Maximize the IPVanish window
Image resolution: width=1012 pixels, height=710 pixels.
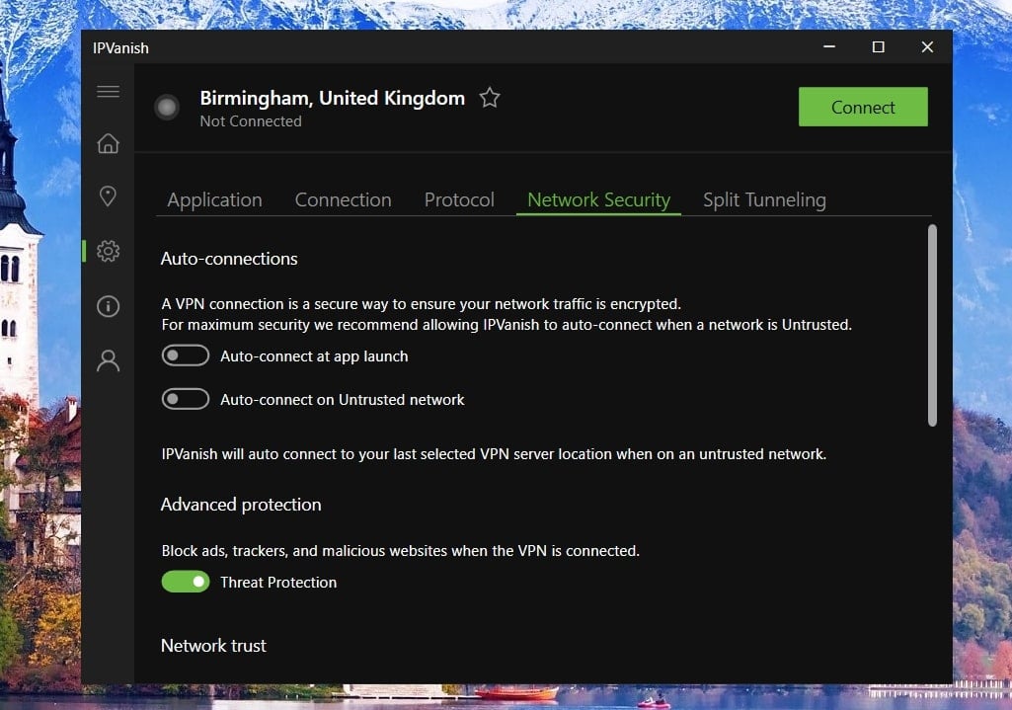tap(878, 47)
